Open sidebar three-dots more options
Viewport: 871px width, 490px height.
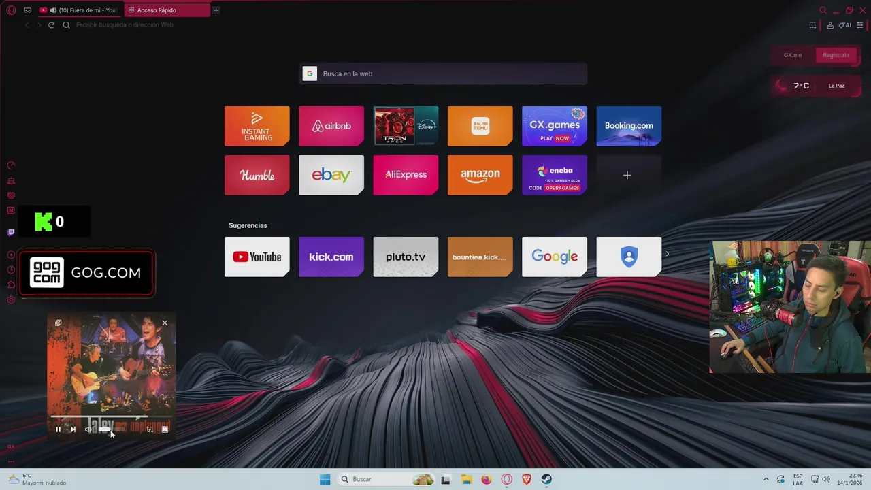pos(11,461)
